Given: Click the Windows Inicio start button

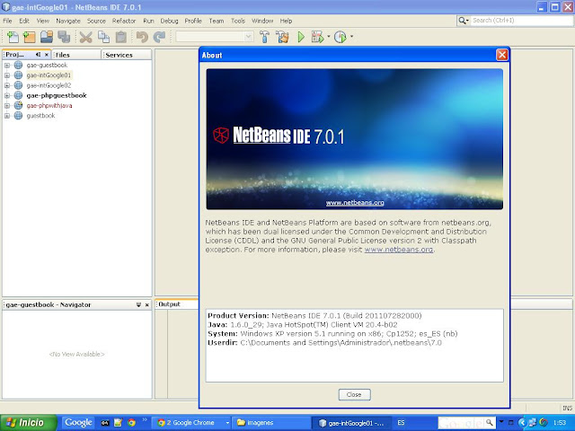Looking at the screenshot, I should tap(29, 423).
